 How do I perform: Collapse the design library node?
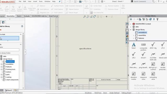pyautogui.click(x=131, y=30)
